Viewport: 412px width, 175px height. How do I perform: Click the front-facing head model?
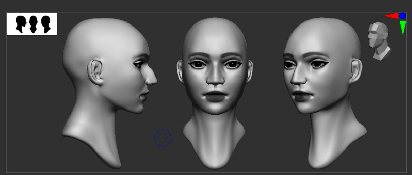tap(215, 93)
